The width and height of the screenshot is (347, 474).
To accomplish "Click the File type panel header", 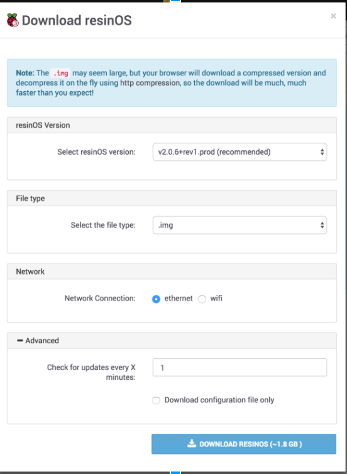I will (x=172, y=198).
